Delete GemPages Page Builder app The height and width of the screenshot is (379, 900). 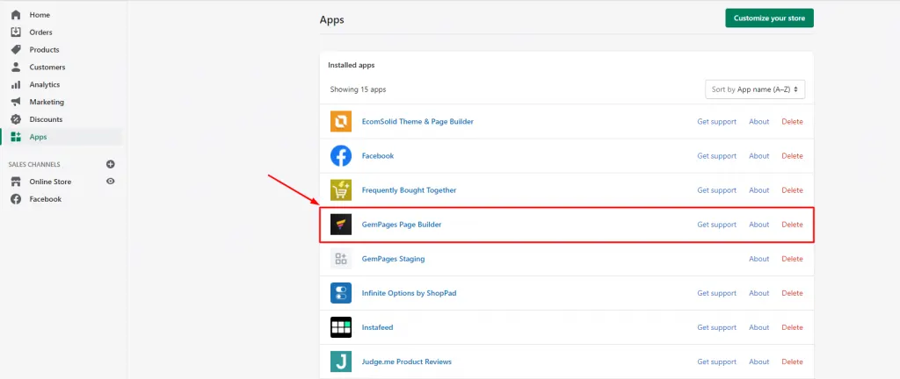coord(792,225)
